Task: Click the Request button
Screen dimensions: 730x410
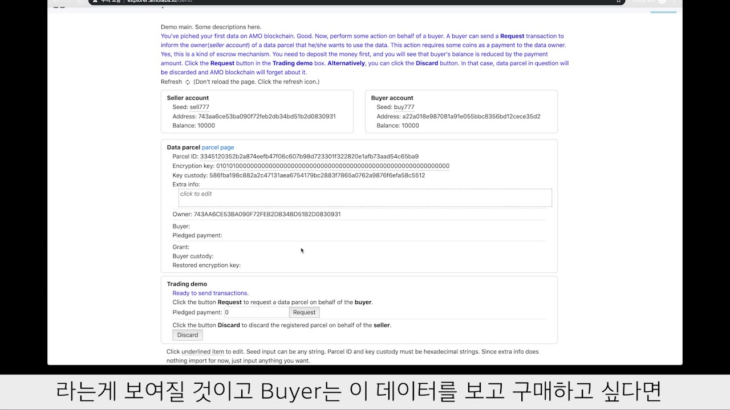Action: [x=304, y=312]
